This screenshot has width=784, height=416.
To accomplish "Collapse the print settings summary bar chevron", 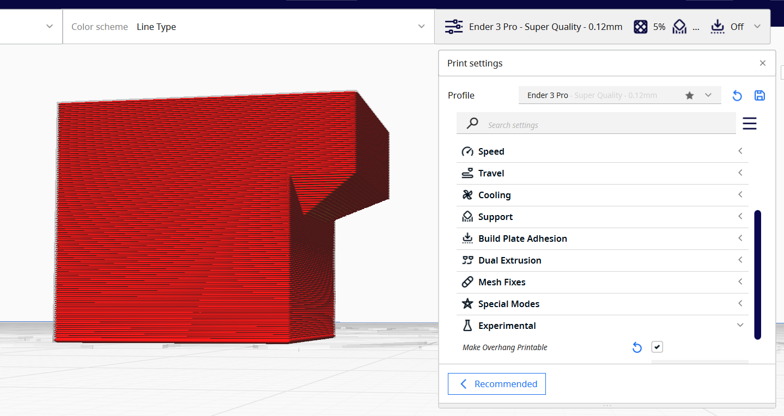I will [757, 26].
